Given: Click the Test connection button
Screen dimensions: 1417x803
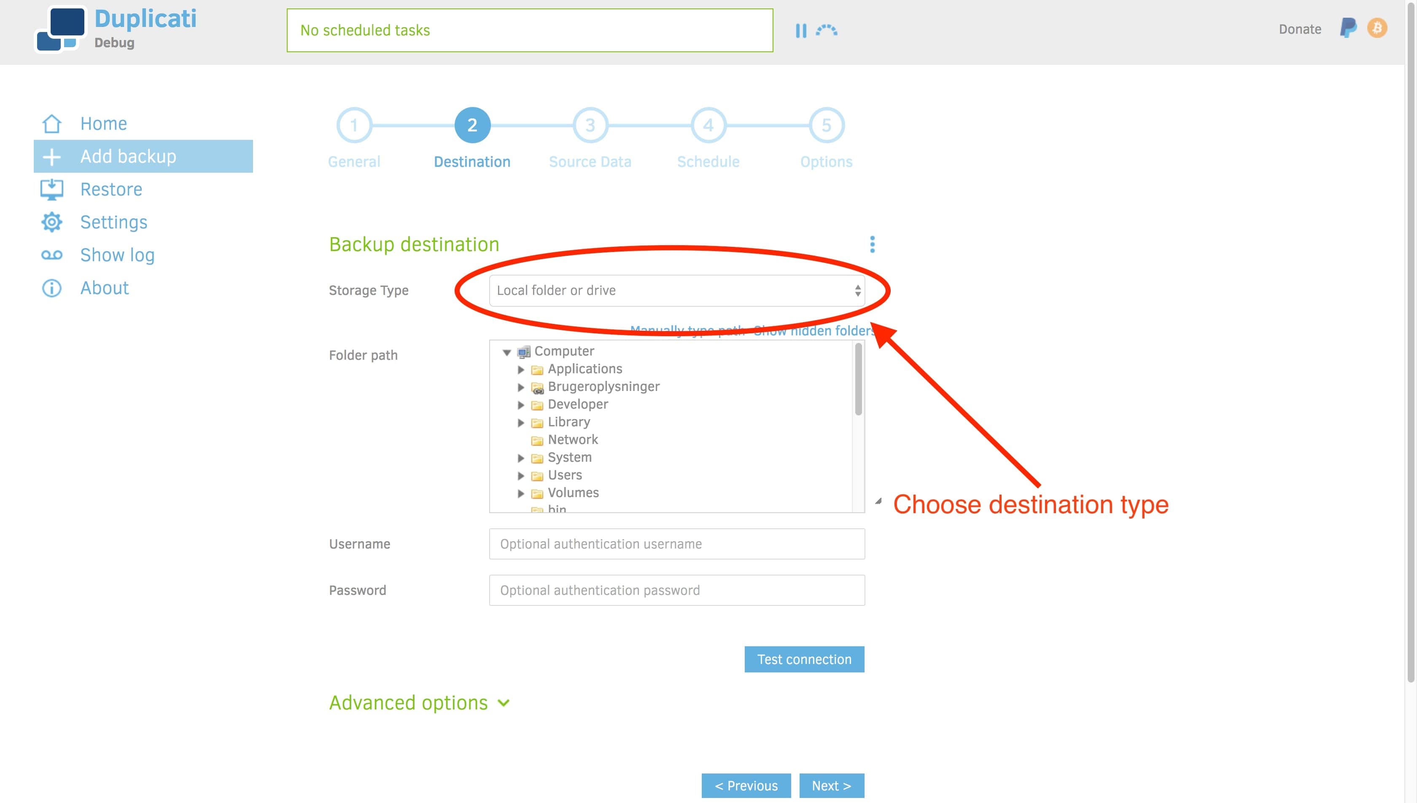Looking at the screenshot, I should coord(805,659).
